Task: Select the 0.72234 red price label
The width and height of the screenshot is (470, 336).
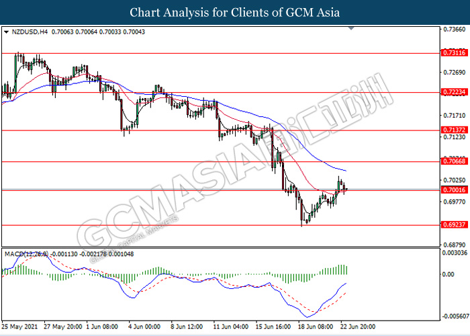Action: pyautogui.click(x=455, y=92)
